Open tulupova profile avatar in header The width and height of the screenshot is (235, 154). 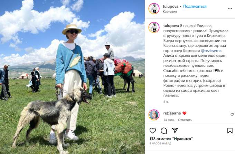154,9
